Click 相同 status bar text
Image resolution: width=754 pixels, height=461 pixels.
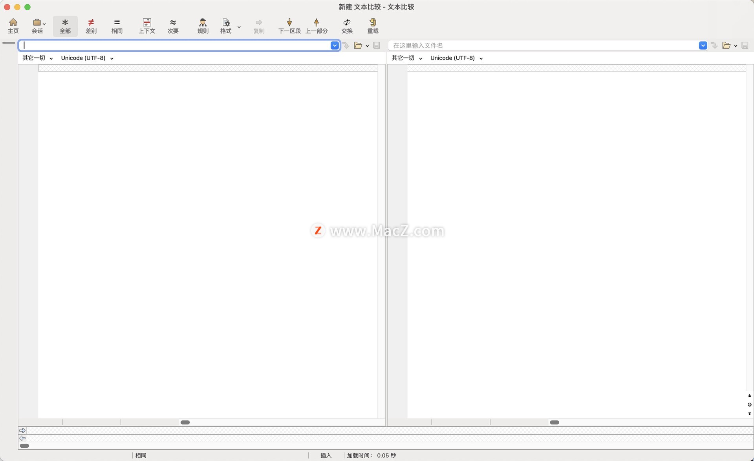point(141,456)
